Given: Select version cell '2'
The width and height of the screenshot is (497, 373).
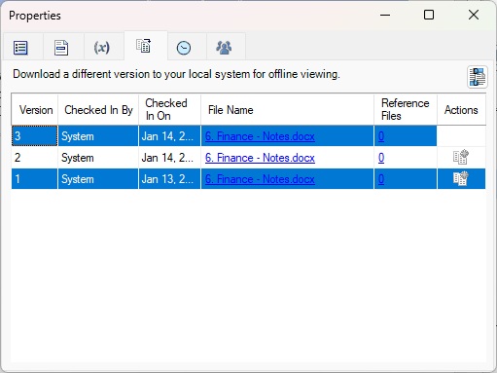Looking at the screenshot, I should pyautogui.click(x=35, y=158).
